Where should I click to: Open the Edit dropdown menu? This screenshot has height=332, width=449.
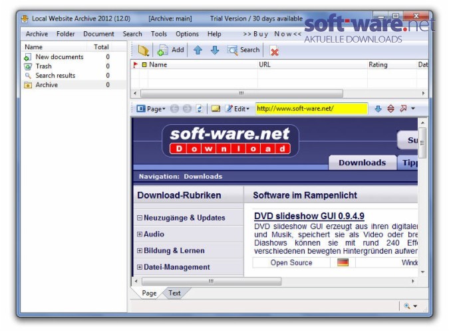[x=237, y=109]
